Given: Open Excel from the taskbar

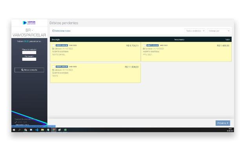Looking at the screenshot, I should tap(65, 130).
